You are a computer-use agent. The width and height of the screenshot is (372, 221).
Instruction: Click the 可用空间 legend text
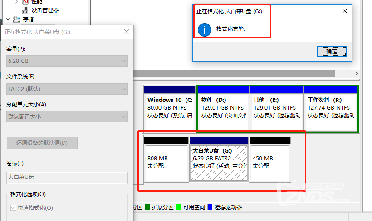pyautogui.click(x=194, y=207)
